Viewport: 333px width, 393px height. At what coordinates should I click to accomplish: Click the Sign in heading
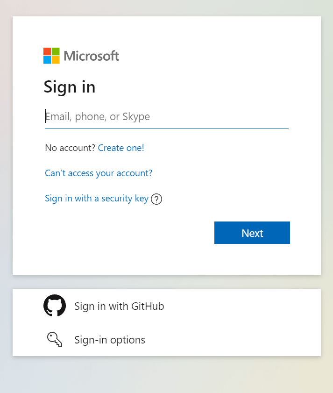point(69,87)
